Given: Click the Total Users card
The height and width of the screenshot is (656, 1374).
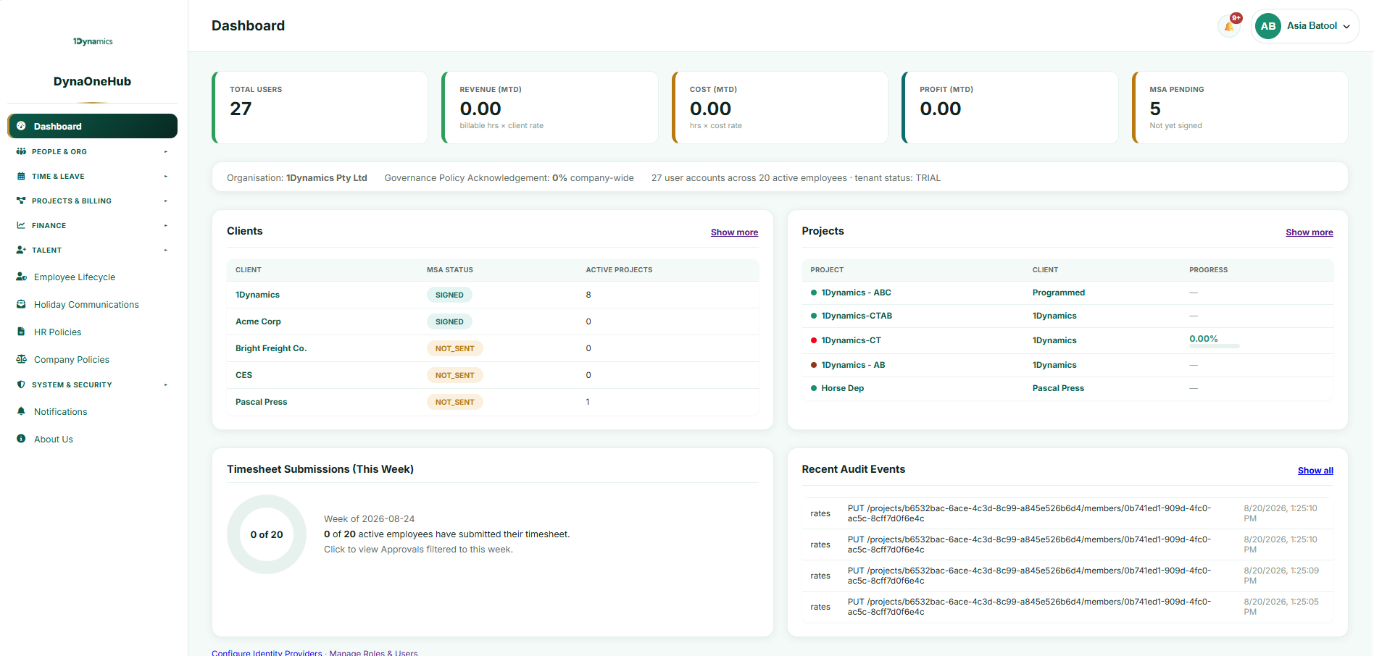Looking at the screenshot, I should (320, 107).
